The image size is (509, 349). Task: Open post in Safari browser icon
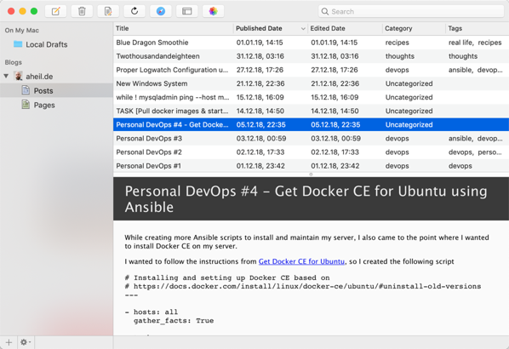[161, 11]
